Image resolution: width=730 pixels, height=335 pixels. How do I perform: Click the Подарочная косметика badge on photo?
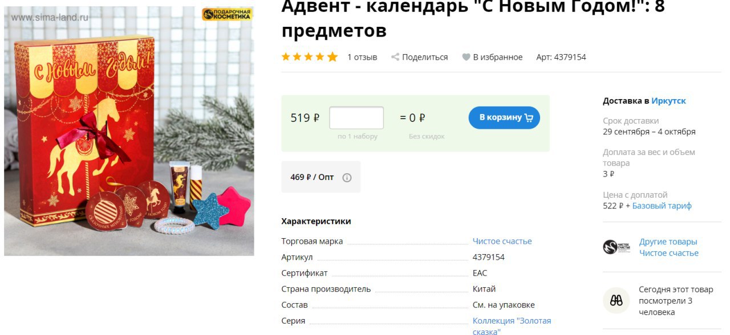coord(227,14)
